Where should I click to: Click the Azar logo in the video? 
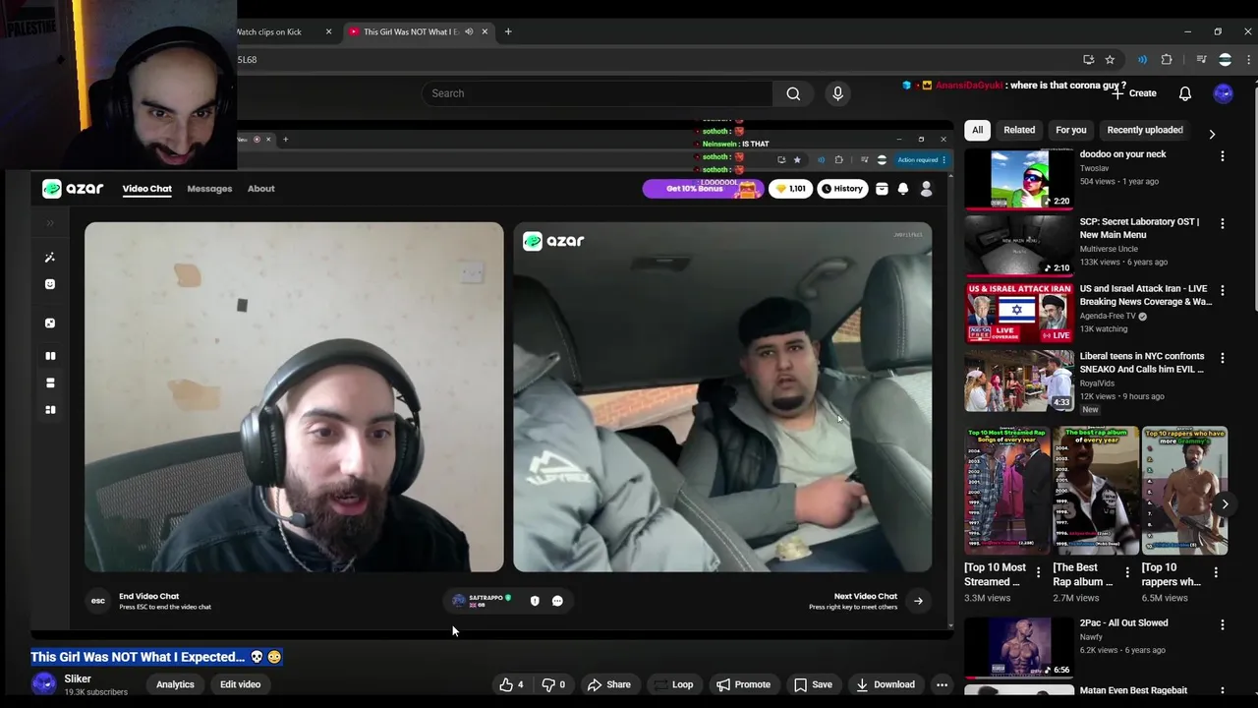(73, 189)
